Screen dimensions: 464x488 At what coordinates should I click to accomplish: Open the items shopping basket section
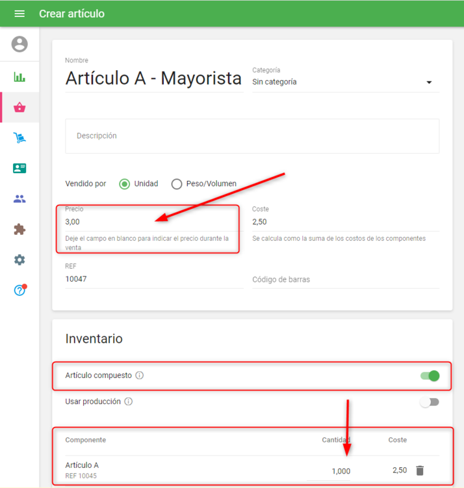[19, 107]
